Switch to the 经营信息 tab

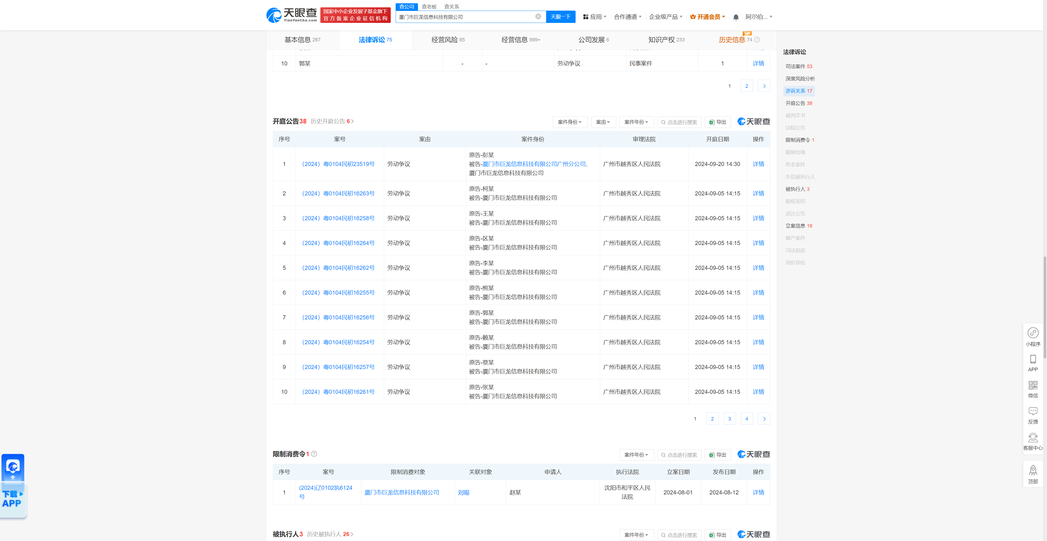point(521,40)
